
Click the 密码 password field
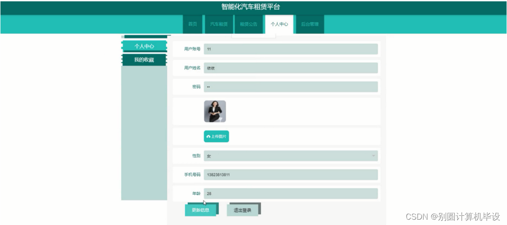pos(291,87)
